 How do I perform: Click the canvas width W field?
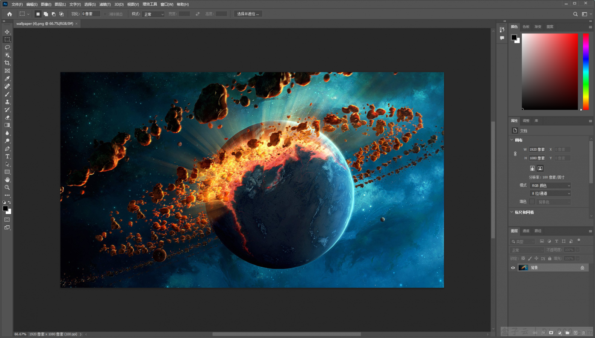point(537,149)
